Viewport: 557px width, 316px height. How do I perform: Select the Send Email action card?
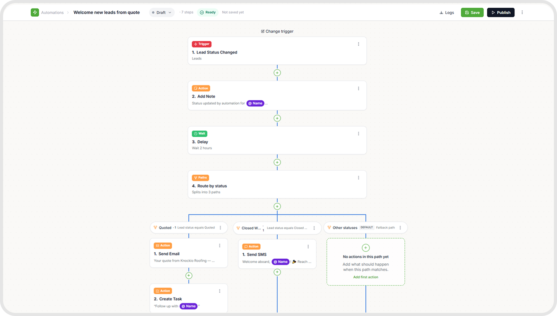pos(189,253)
